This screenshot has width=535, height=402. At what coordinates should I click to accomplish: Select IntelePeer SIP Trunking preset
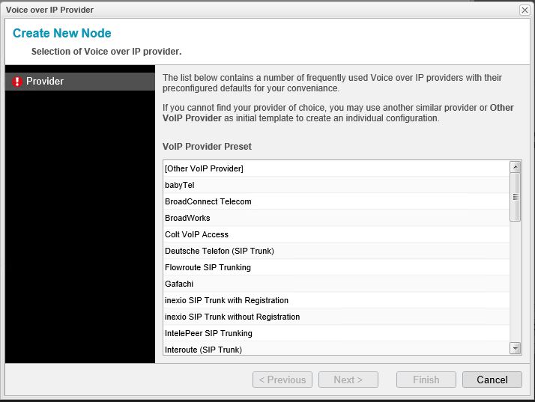(208, 333)
